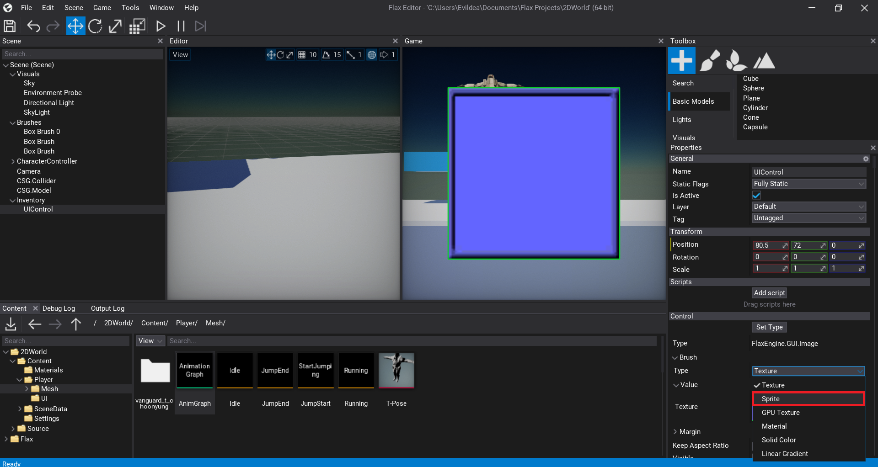Image resolution: width=878 pixels, height=467 pixels.
Task: Save the scene using the save icon
Action: point(10,26)
